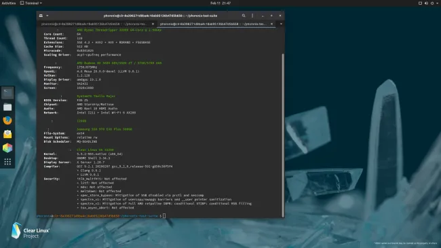441x248 pixels.
Task: Click the 'Network:' Intel I211 line
Action: (x=90, y=112)
